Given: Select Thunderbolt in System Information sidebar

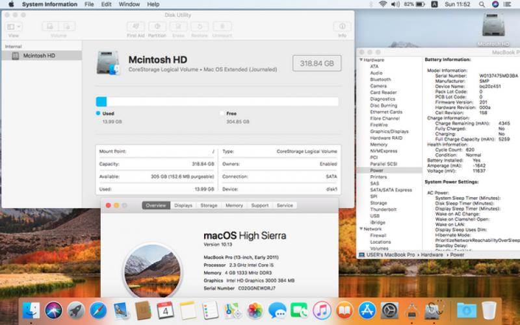Looking at the screenshot, I should 383,210.
